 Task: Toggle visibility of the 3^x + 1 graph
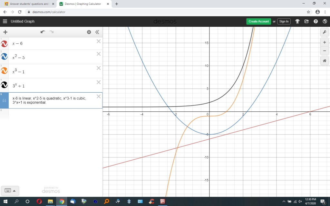click(x=4, y=85)
